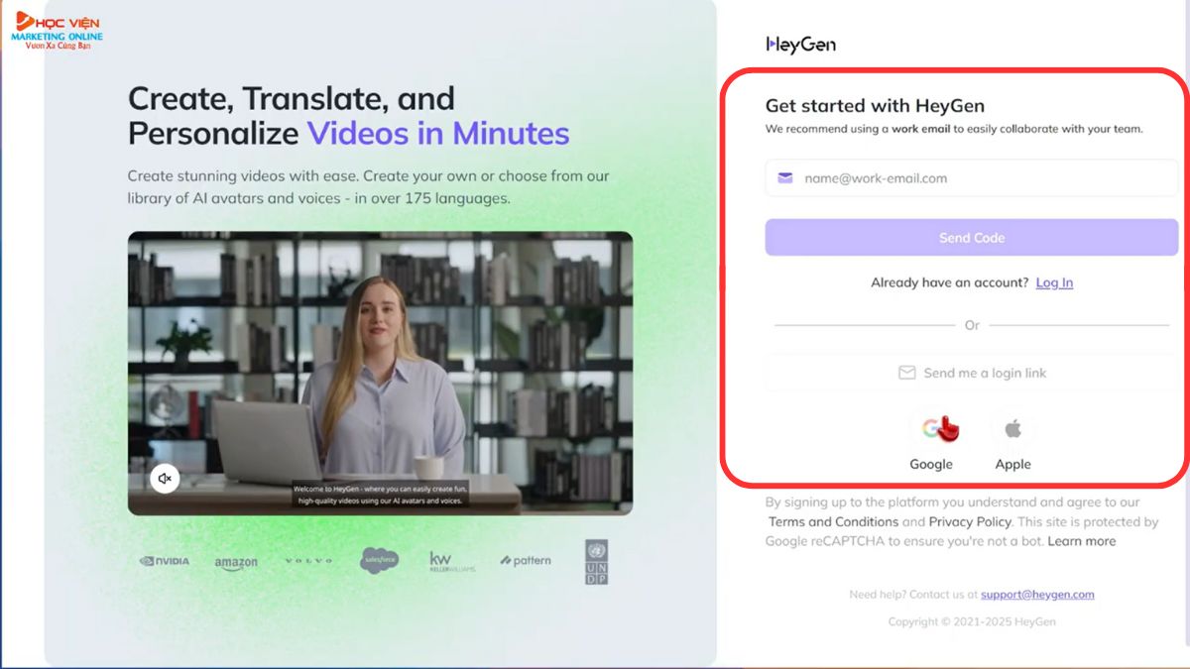
Task: Email support@heygen.com link
Action: tap(1037, 595)
